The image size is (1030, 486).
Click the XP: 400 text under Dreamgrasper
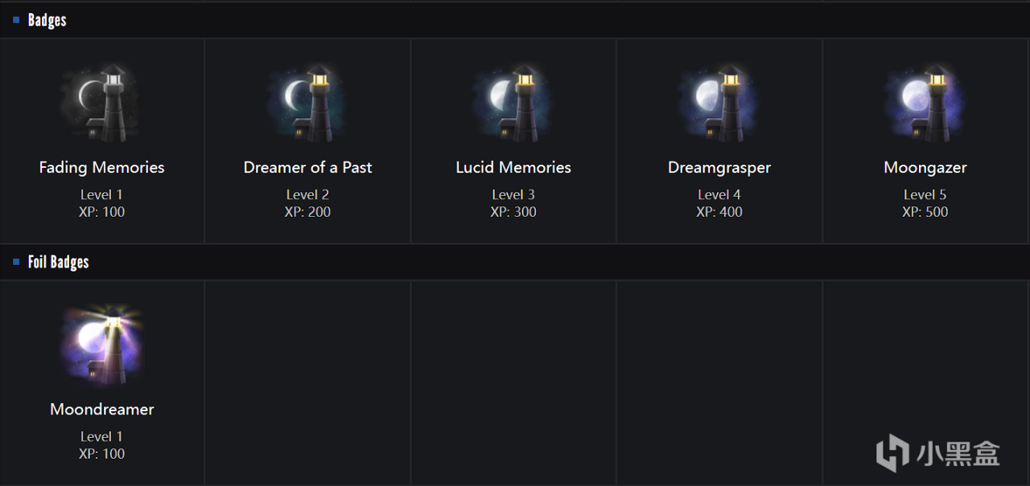pyautogui.click(x=719, y=212)
